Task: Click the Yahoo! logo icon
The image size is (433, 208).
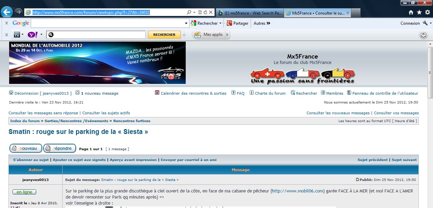Action: coord(33,34)
